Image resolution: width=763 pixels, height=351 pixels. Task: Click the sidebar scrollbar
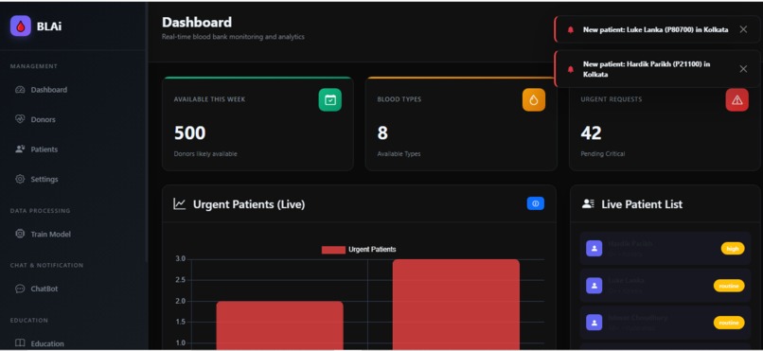[147, 132]
